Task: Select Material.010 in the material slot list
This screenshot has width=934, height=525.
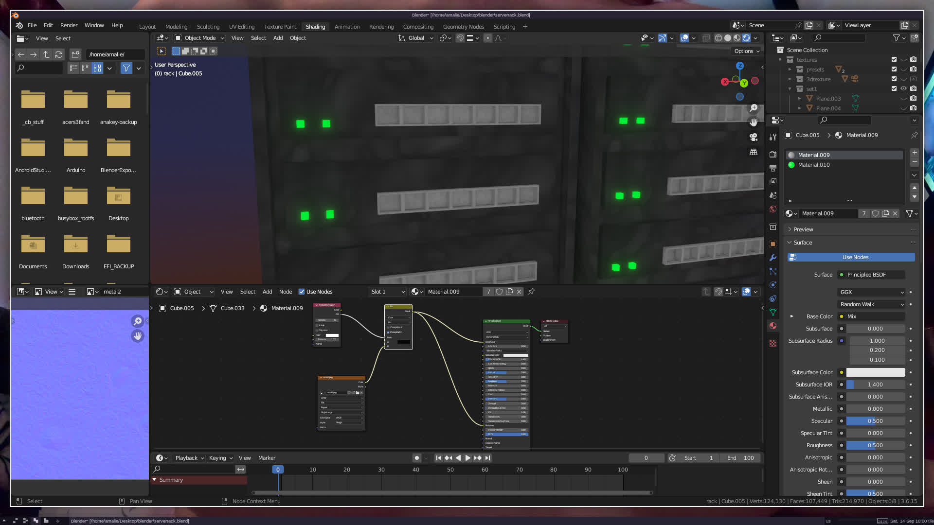Action: 813,165
